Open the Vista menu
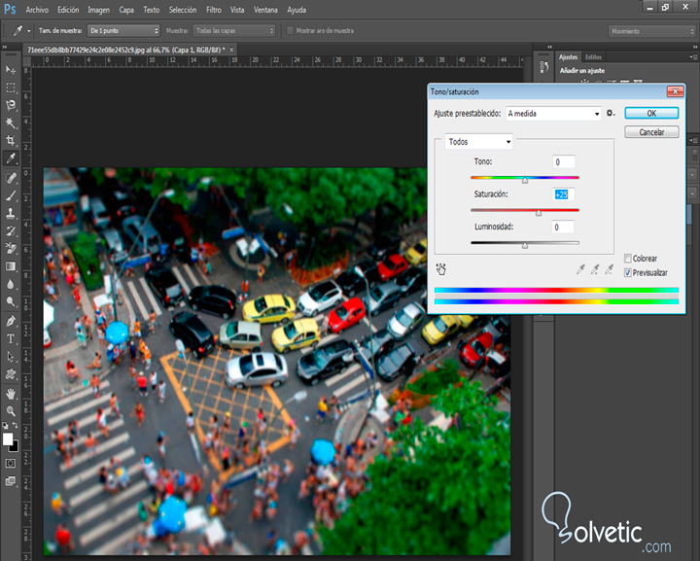Screen dimensions: 700x561 coord(237,10)
